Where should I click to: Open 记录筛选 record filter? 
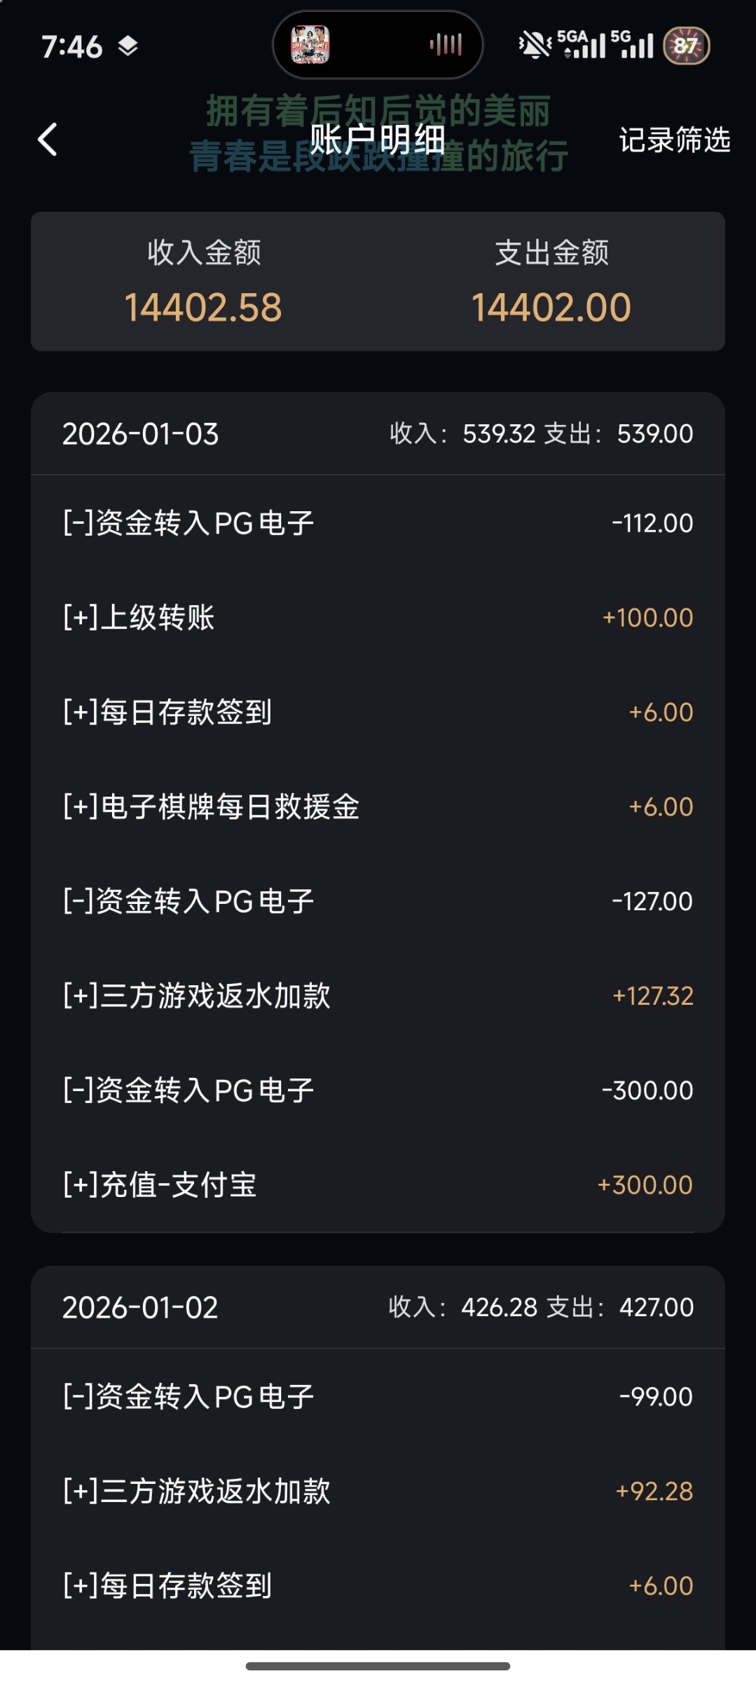(674, 140)
